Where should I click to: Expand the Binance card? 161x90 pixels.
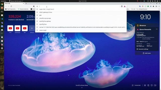coord(147,25)
